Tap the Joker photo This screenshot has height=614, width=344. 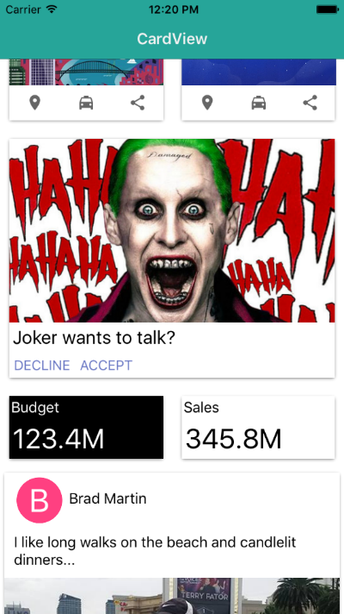[172, 230]
